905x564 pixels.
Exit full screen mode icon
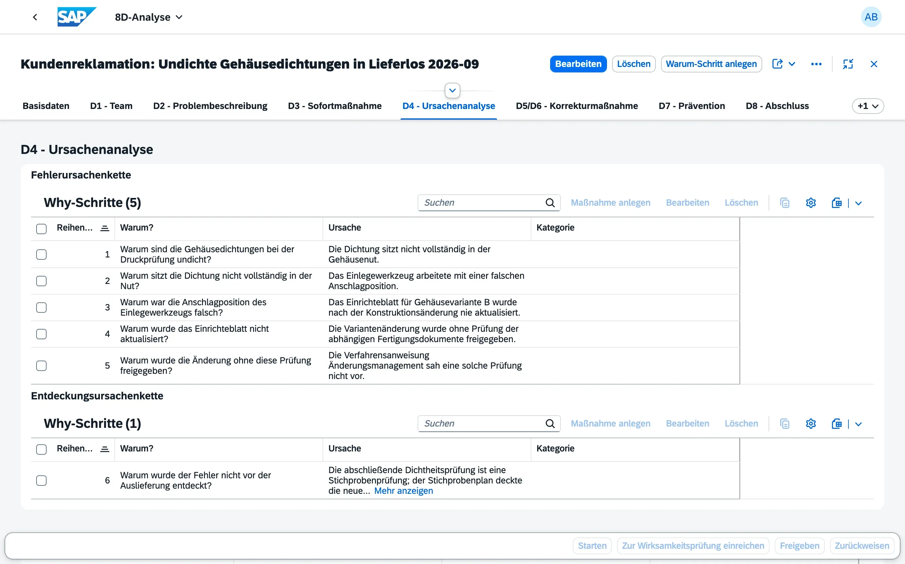point(848,64)
